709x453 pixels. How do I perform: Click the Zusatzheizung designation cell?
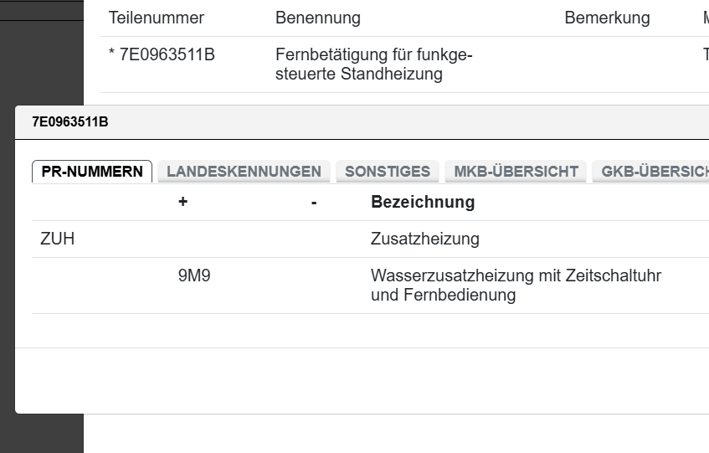425,239
